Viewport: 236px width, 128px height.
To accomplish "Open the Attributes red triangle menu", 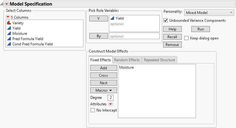I will (110, 104).
